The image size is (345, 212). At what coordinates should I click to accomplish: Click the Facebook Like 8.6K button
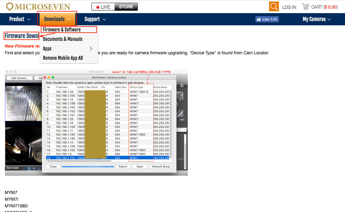(x=267, y=19)
